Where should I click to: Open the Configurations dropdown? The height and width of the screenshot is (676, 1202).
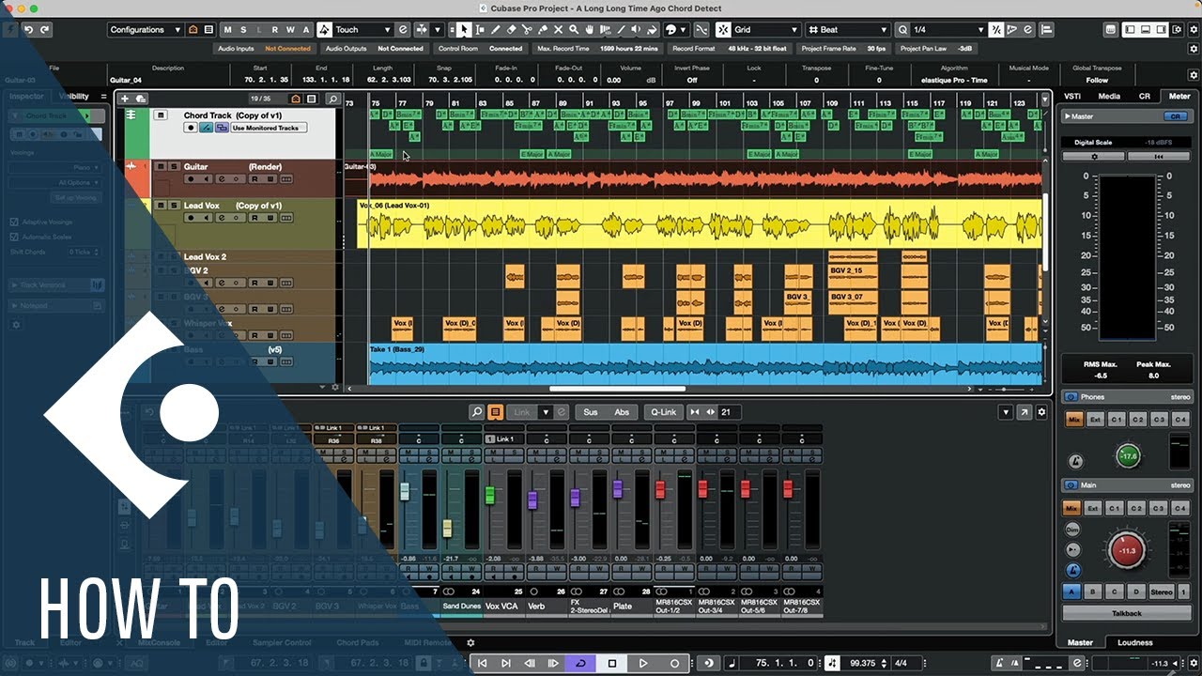tap(145, 30)
